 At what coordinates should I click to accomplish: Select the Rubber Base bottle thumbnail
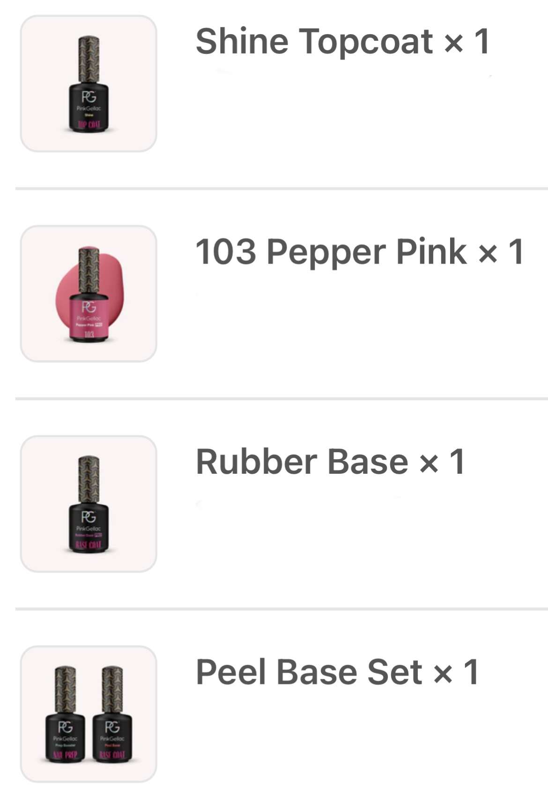pyautogui.click(x=89, y=504)
